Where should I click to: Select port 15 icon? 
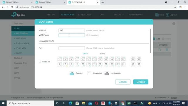tap(100, 59)
